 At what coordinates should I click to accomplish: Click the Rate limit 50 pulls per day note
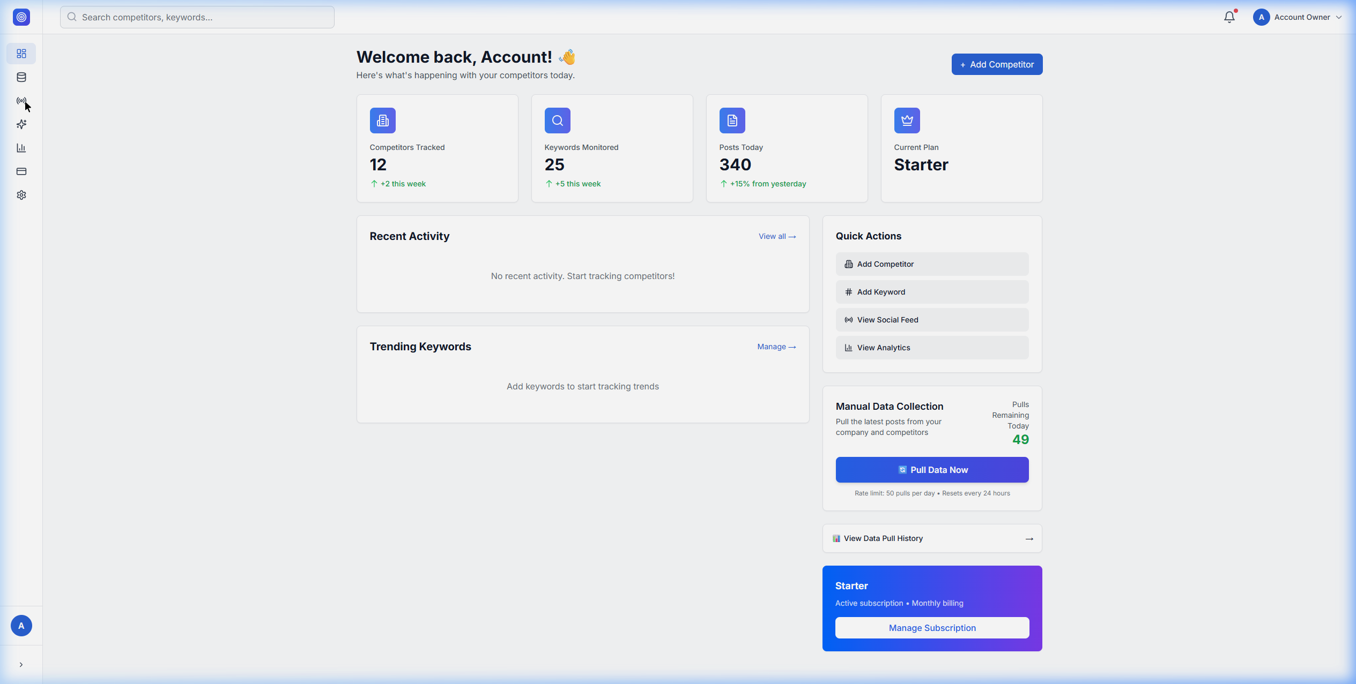tap(932, 493)
